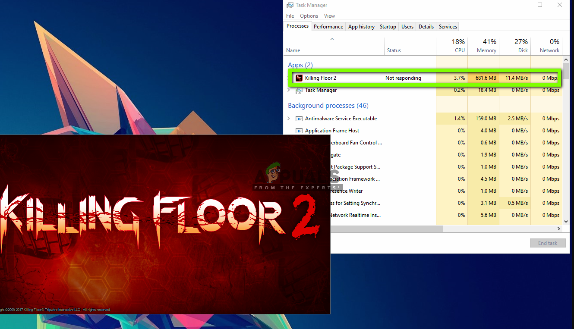Select the Application Frame Host name
The height and width of the screenshot is (329, 574).
pyautogui.click(x=332, y=131)
